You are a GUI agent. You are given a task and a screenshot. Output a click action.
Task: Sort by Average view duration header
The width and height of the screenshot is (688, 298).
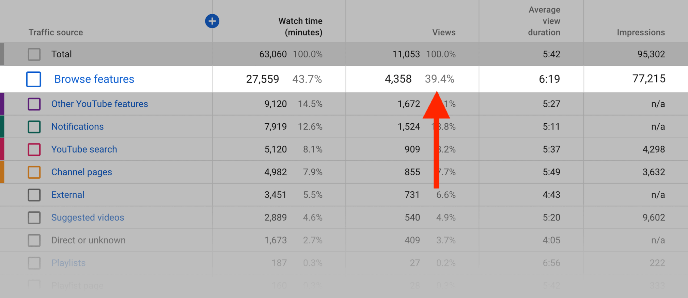[x=544, y=21]
